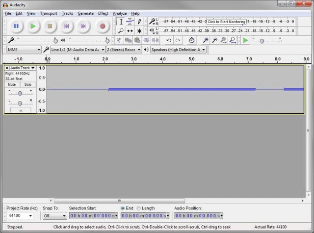This screenshot has width=314, height=233.
Task: Collapse the track with the bottom arrow button
Action: click(21, 110)
